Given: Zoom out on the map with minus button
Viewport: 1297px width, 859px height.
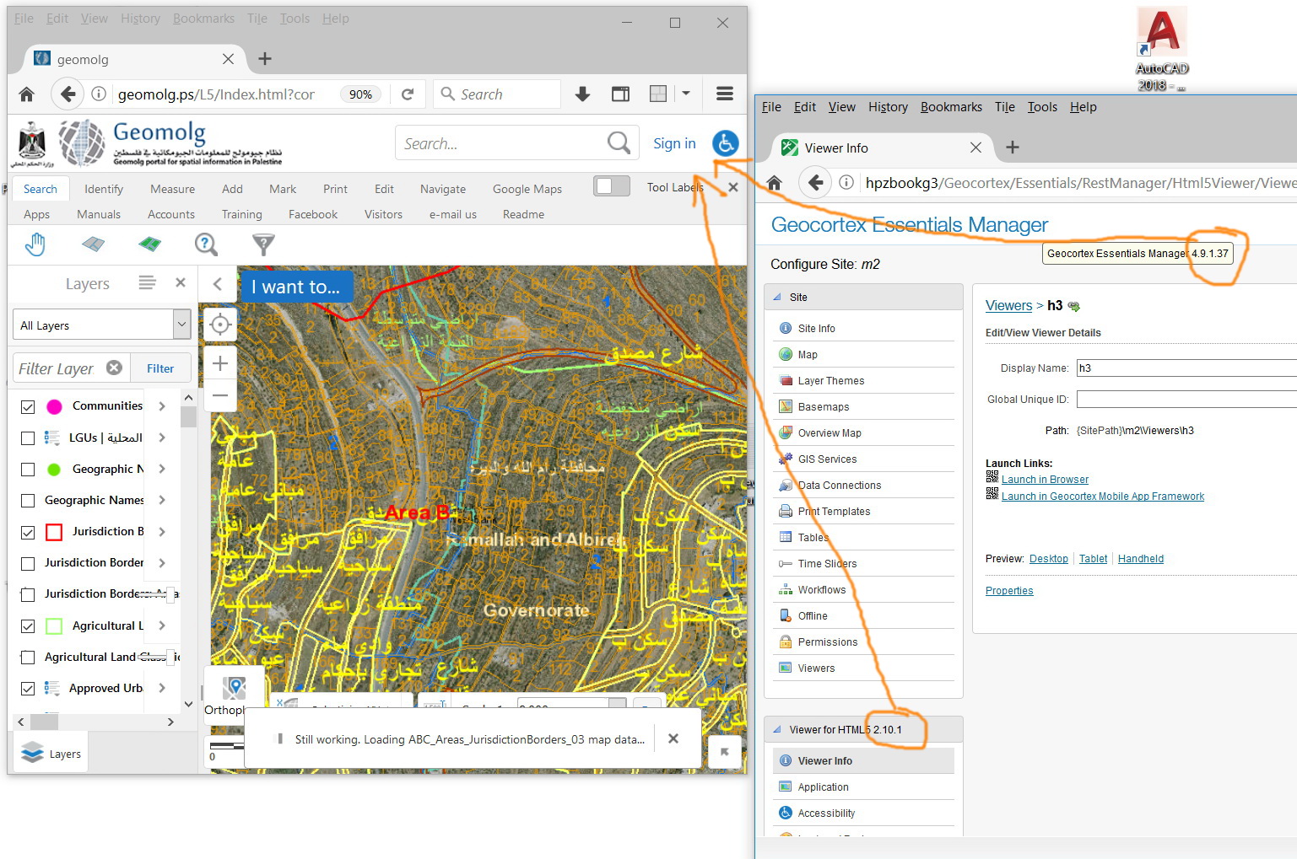Looking at the screenshot, I should pyautogui.click(x=220, y=395).
